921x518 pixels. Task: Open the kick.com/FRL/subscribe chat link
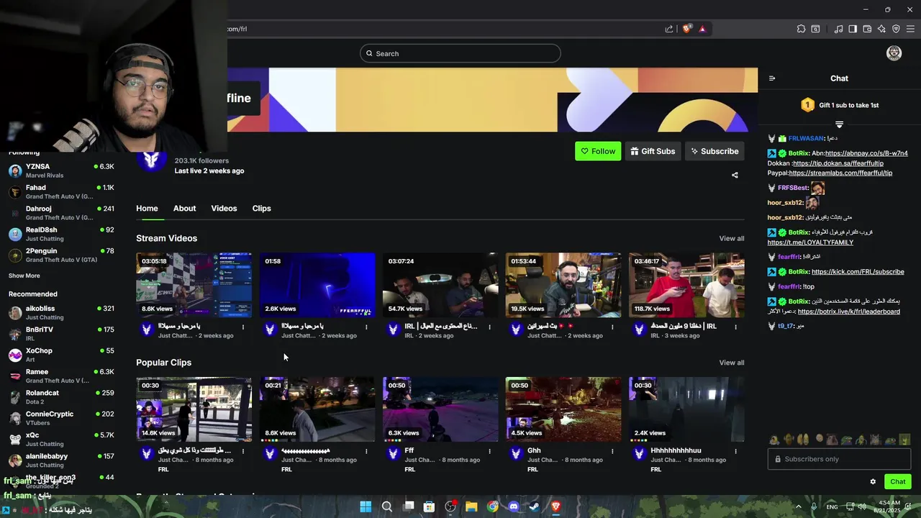[858, 272]
